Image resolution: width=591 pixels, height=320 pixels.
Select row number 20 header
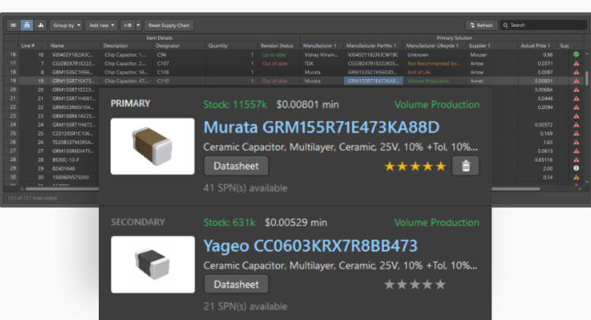pyautogui.click(x=13, y=89)
